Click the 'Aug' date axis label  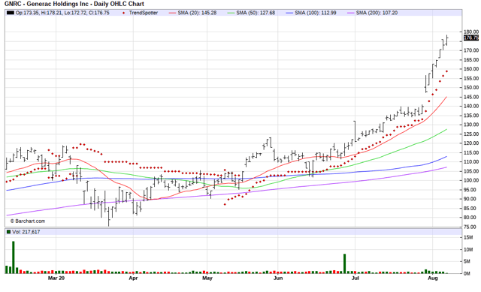(433, 278)
